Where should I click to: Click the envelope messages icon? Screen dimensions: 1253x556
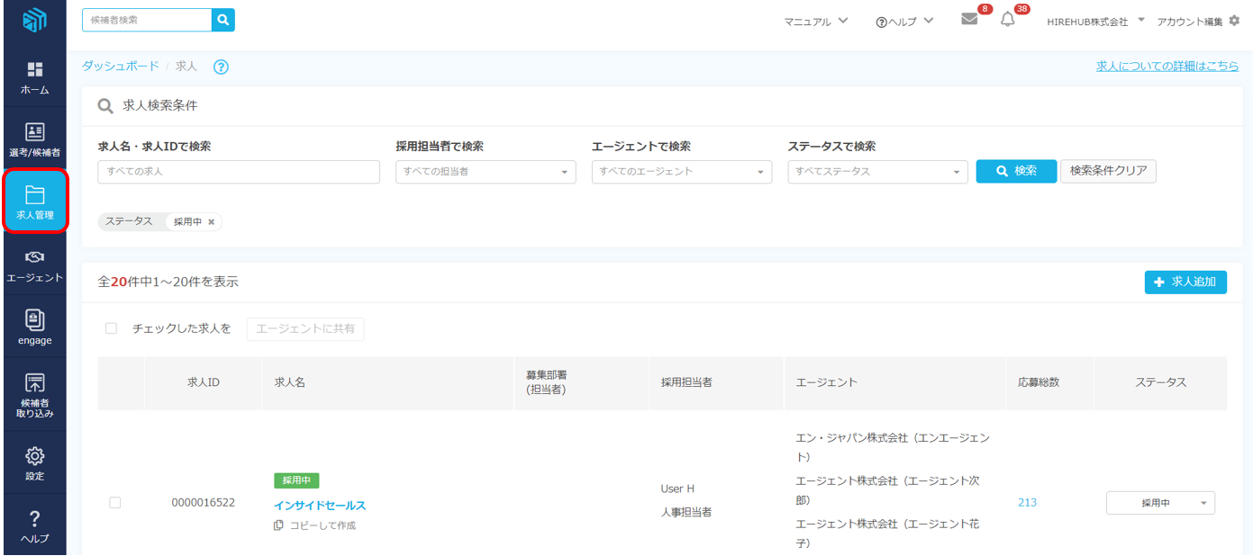tap(969, 20)
